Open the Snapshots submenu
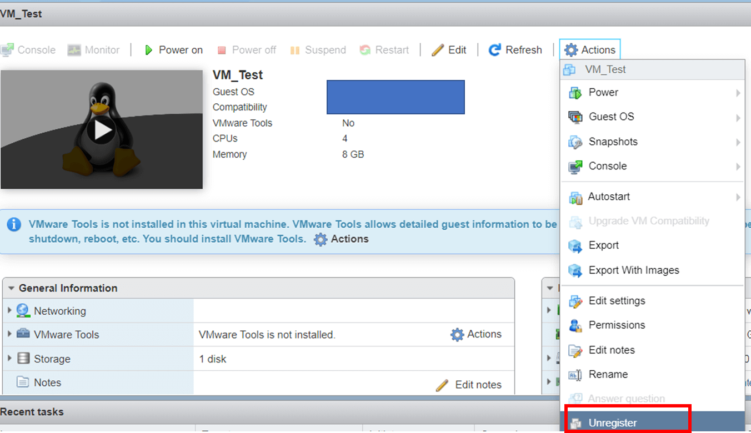 tap(652, 142)
